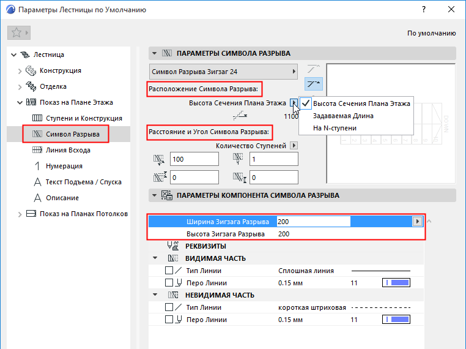Viewport: 466px width, 349px height.
Task: Click the Ширина Зигзага Разрыва row arrow button
Action: [x=417, y=222]
